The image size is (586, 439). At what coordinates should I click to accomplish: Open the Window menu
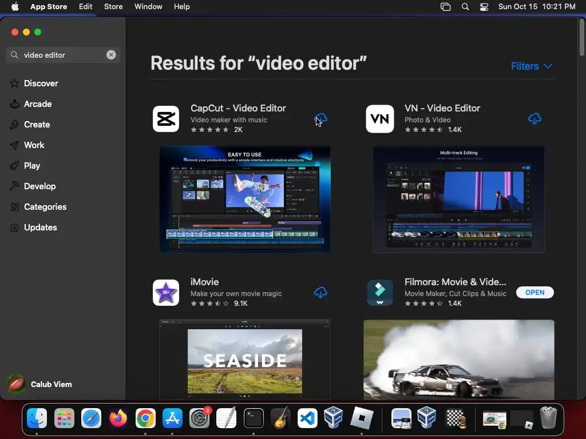click(148, 7)
